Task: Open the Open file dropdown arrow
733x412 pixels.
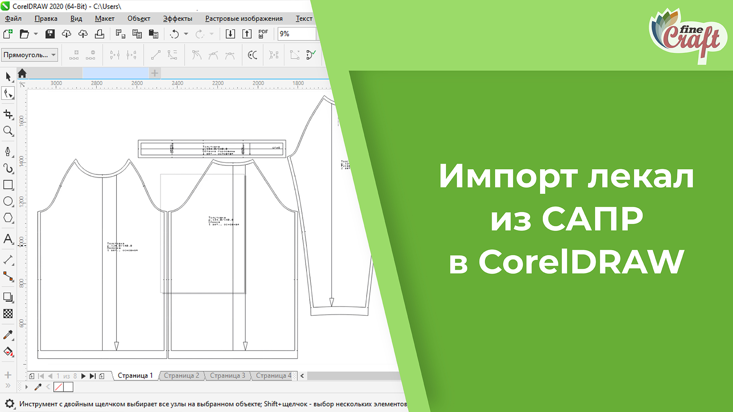Action: [x=36, y=34]
